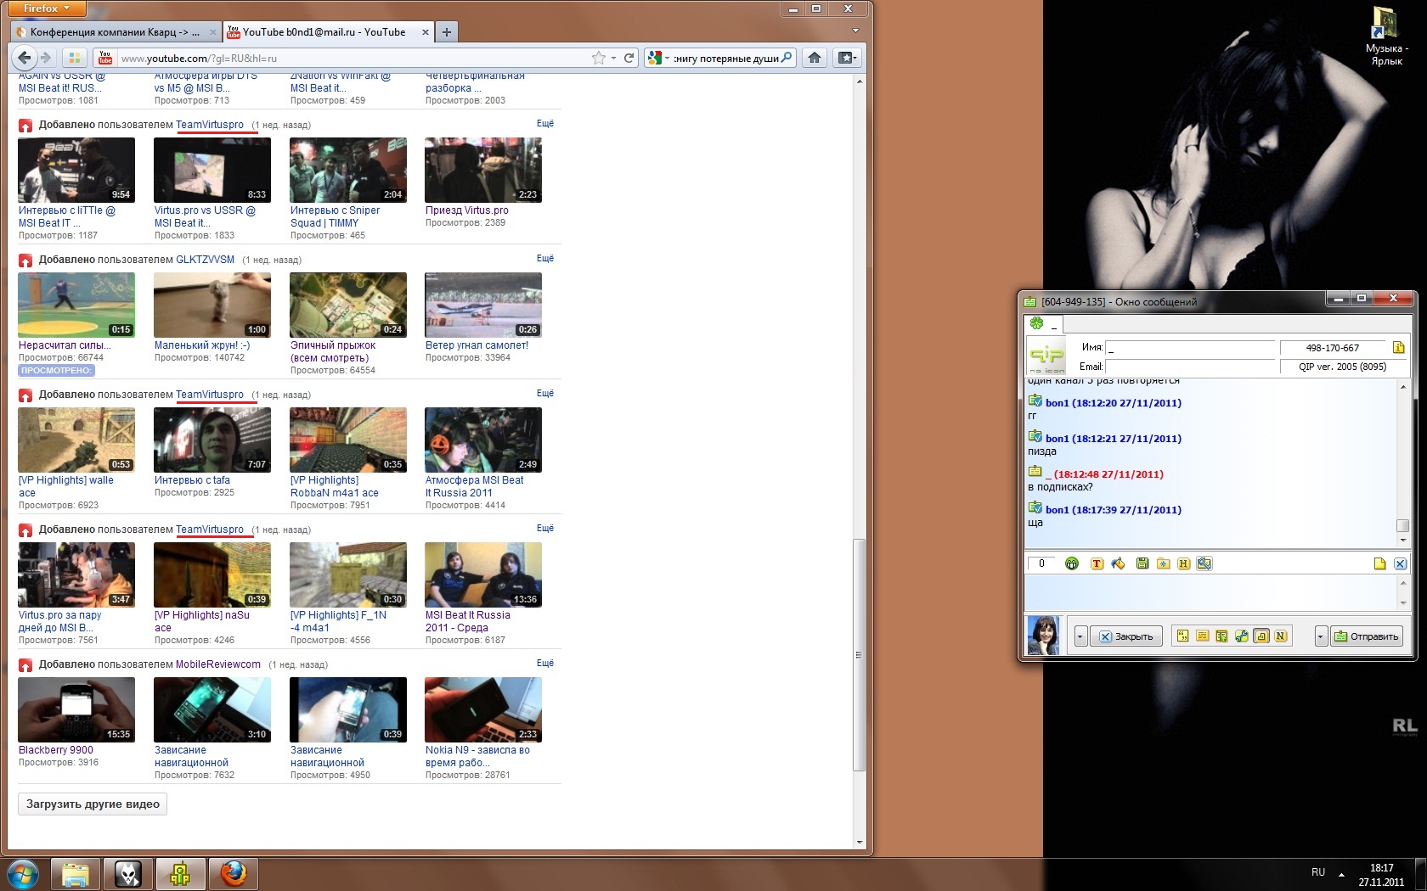
Task: Click the Firefox URL address field
Action: 353,59
